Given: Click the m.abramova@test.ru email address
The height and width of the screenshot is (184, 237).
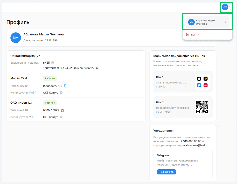Looking at the screenshot, I should pyautogui.click(x=195, y=145).
